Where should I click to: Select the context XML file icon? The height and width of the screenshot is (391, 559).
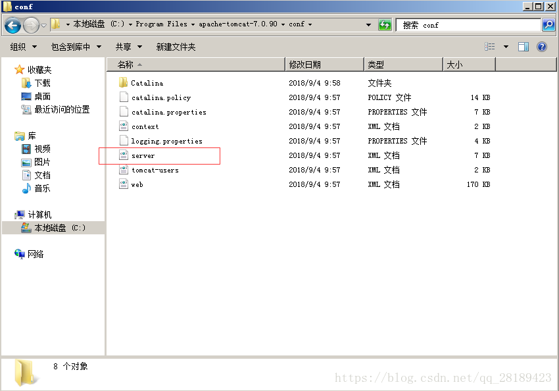pyautogui.click(x=124, y=126)
